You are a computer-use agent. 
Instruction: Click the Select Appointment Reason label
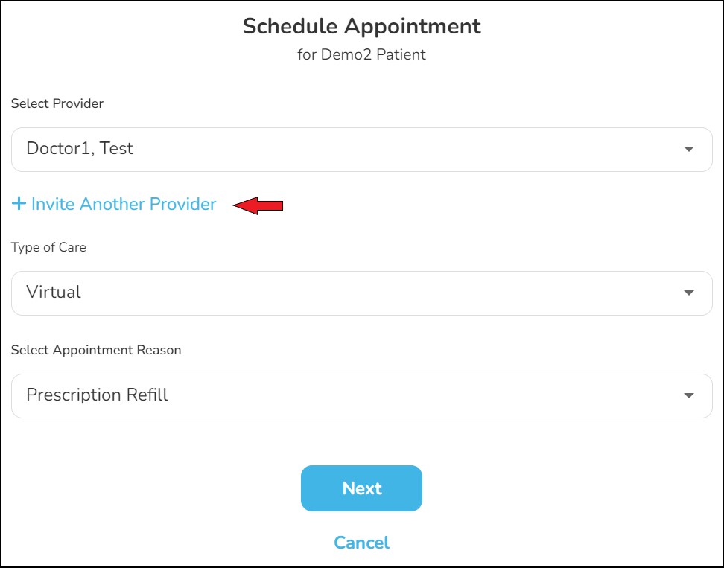(x=96, y=350)
